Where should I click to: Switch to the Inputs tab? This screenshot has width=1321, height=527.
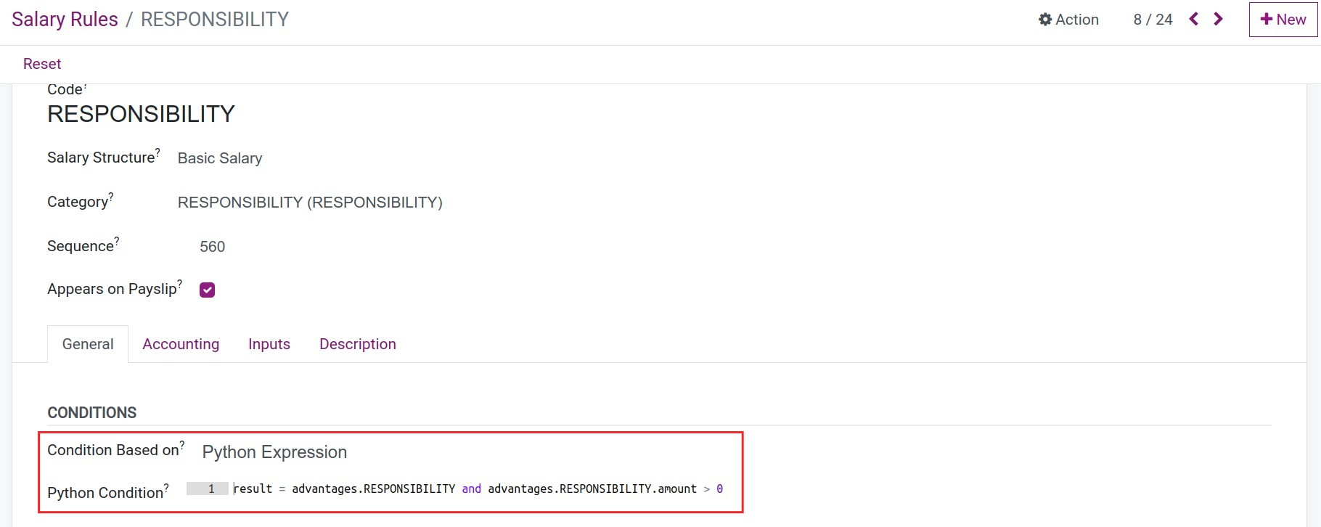[269, 343]
